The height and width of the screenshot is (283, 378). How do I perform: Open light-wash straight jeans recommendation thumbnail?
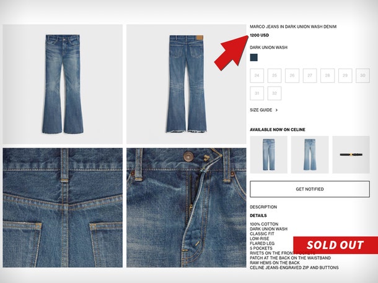click(268, 154)
